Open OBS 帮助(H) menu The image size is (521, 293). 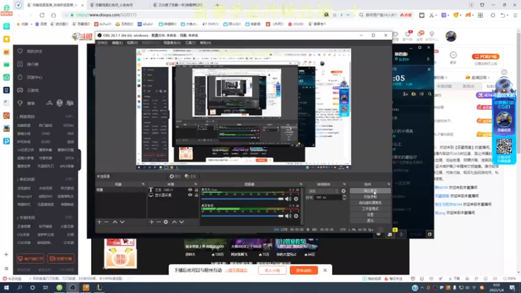(x=205, y=43)
